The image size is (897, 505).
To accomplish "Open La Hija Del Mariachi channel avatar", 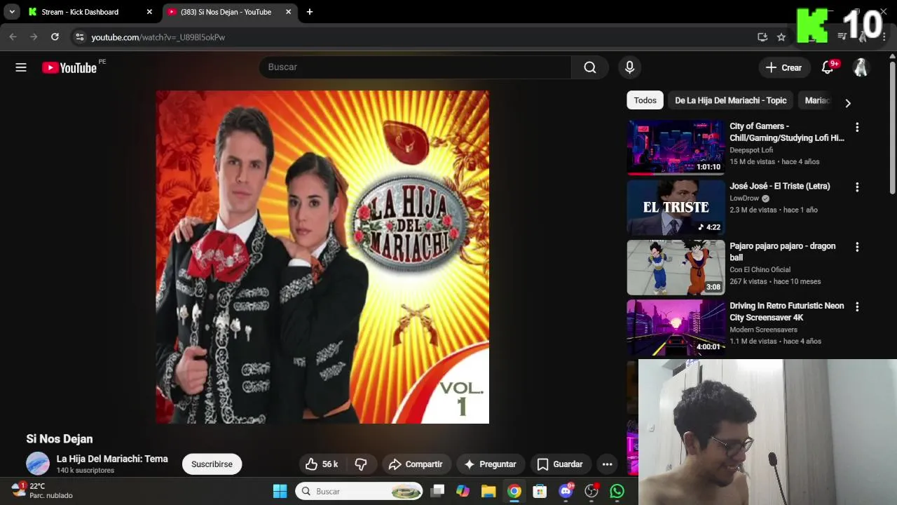I will 38,464.
